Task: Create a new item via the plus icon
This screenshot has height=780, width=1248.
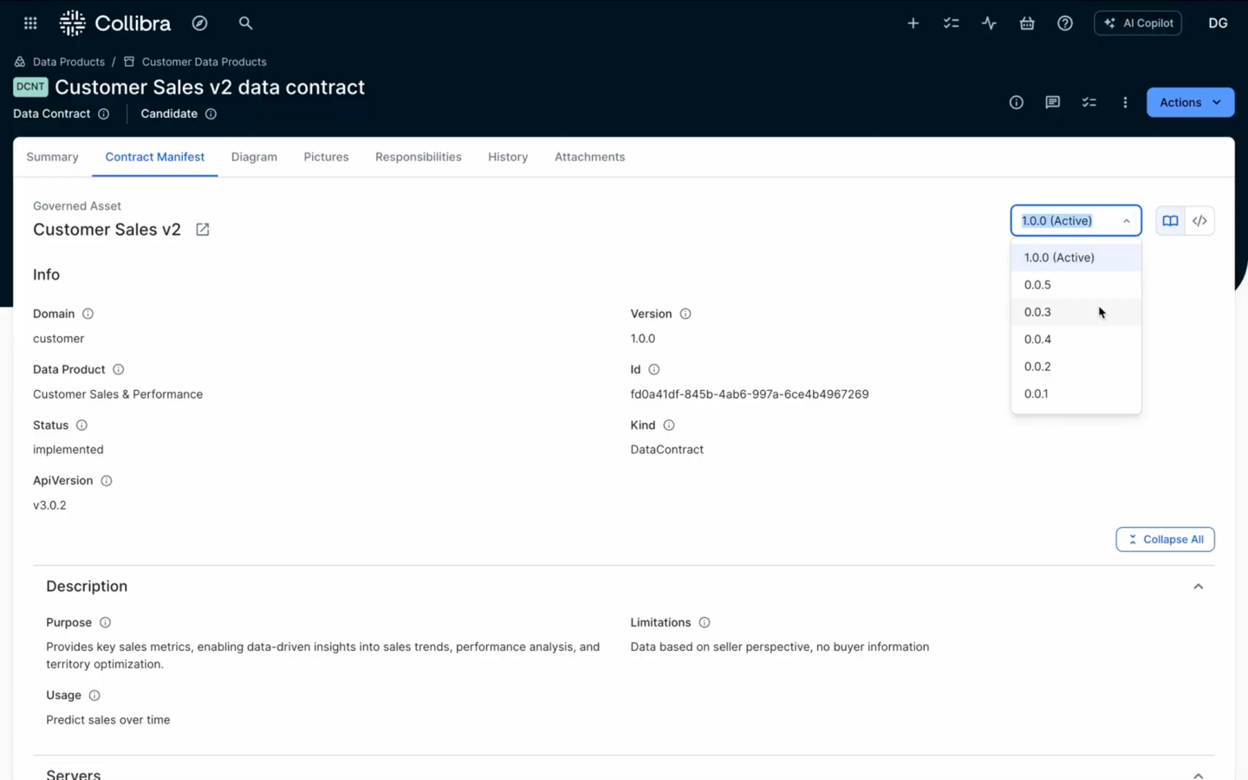Action: pyautogui.click(x=913, y=23)
